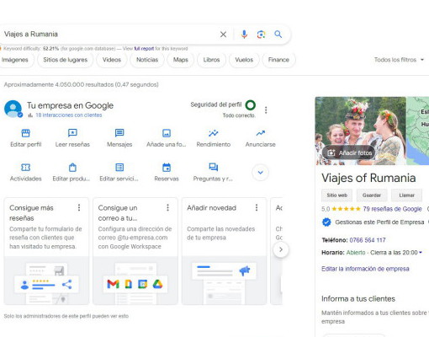This screenshot has width=429, height=337.
Task: Expand Horario opening hours dropdown arrow
Action: tap(421, 253)
